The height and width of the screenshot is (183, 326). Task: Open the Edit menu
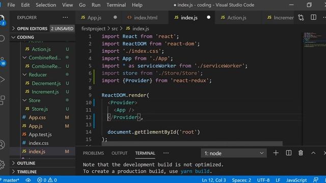point(25,5)
